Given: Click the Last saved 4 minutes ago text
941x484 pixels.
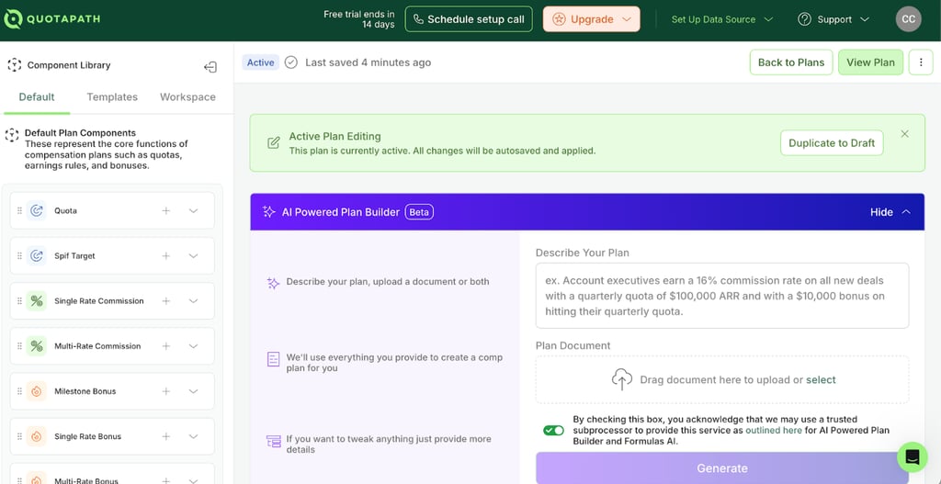Looking at the screenshot, I should (x=368, y=62).
